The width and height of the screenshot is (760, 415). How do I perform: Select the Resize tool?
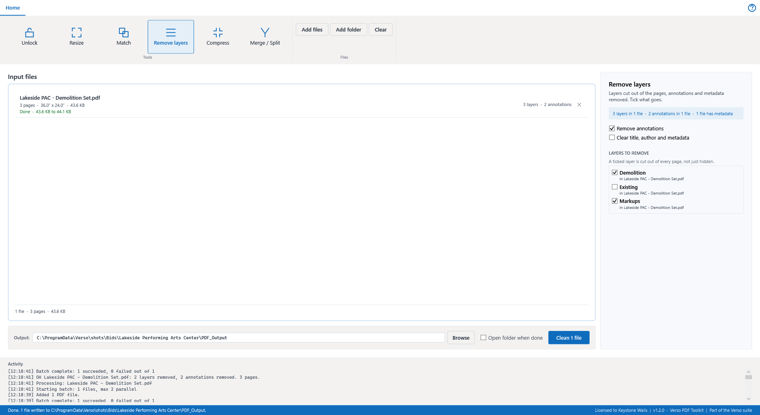coord(77,37)
